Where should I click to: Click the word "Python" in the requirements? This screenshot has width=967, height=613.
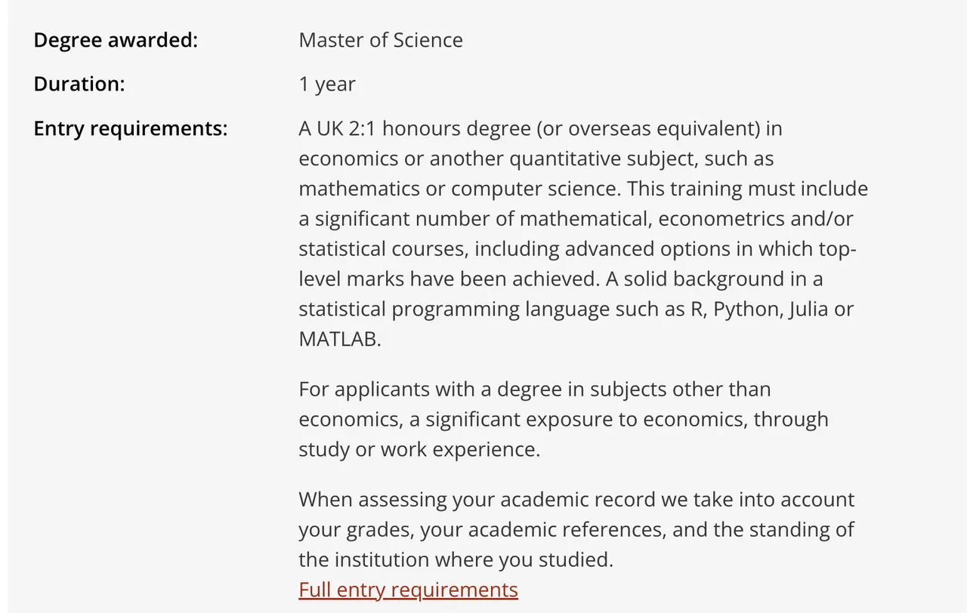pos(746,310)
